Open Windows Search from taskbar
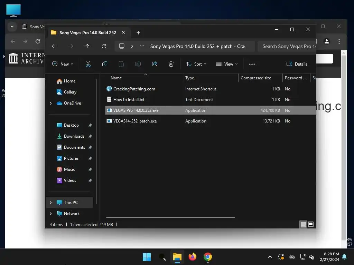This screenshot has height=265, width=354. (162, 257)
